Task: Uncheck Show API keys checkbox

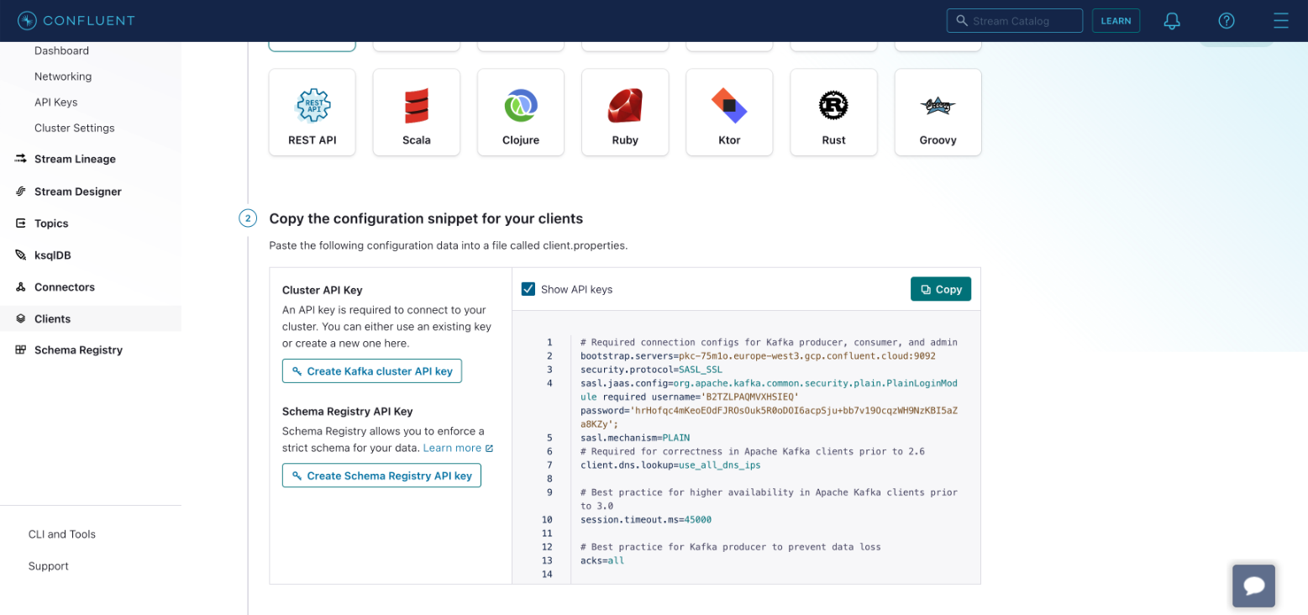Action: (x=528, y=289)
